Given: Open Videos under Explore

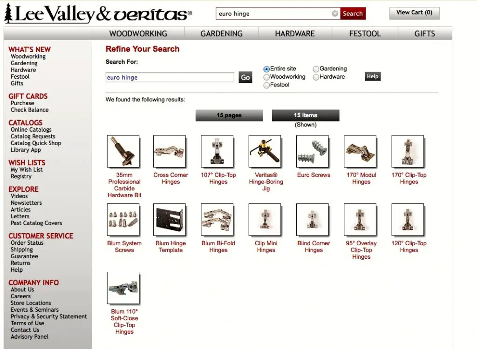Looking at the screenshot, I should pyautogui.click(x=19, y=196).
